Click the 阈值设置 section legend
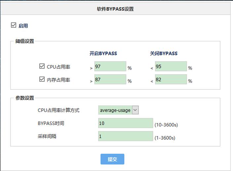 [x=24, y=41]
